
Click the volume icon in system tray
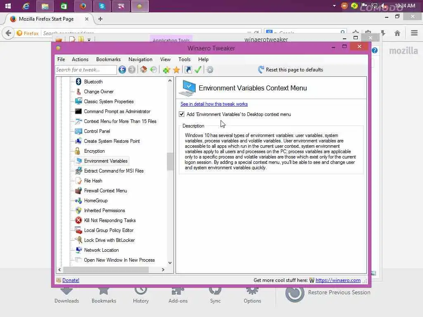384,6
